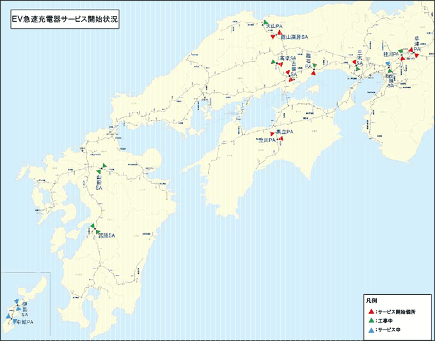Click the red triangle below 桂川PA label
The width and height of the screenshot is (435, 341).
point(403,58)
